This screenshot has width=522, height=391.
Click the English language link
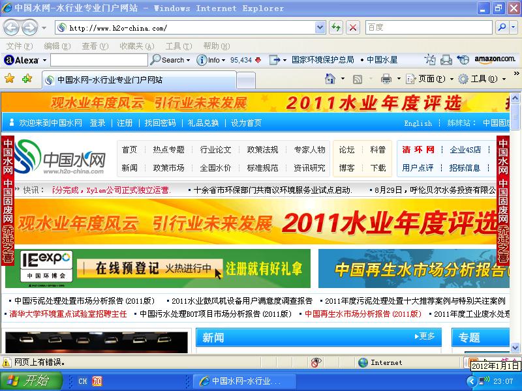(x=418, y=123)
